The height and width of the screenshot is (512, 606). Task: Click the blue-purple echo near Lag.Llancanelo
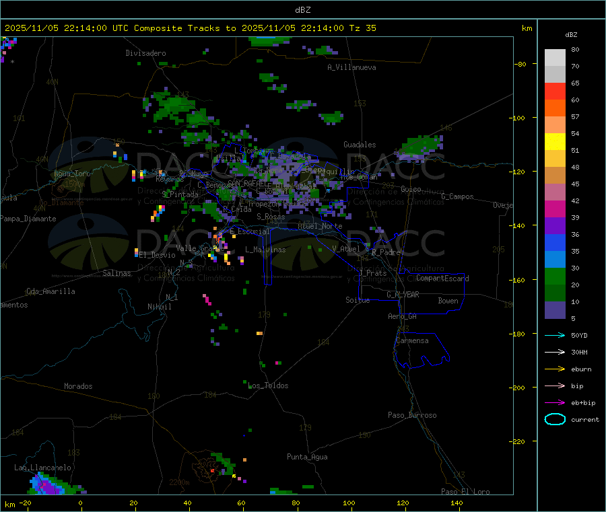click(47, 486)
